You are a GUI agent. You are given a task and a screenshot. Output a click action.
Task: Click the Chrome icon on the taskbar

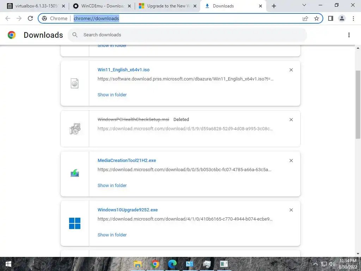tap(155, 264)
